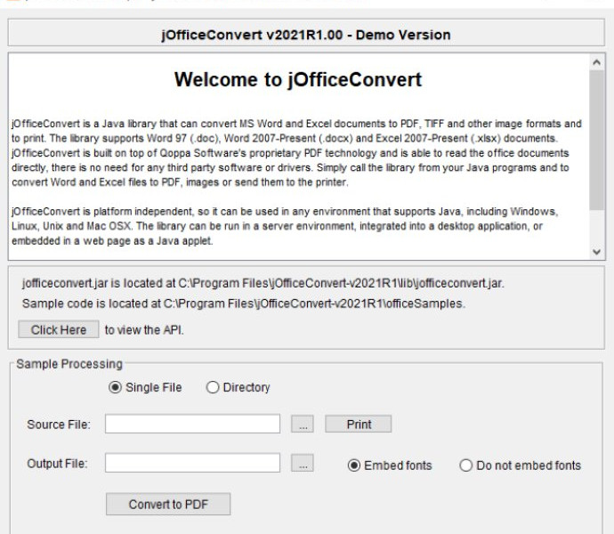Open browse dialog for Source File
Viewport: 614px width, 534px height.
pyautogui.click(x=303, y=424)
